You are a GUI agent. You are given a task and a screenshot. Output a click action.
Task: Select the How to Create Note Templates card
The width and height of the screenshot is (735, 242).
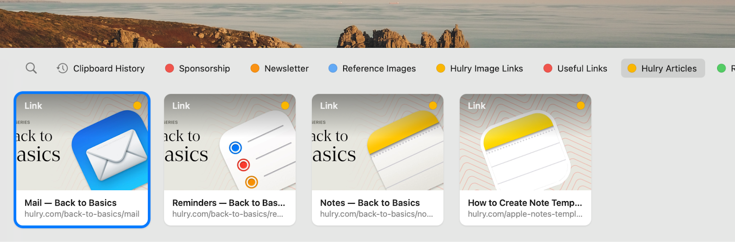coord(526,160)
